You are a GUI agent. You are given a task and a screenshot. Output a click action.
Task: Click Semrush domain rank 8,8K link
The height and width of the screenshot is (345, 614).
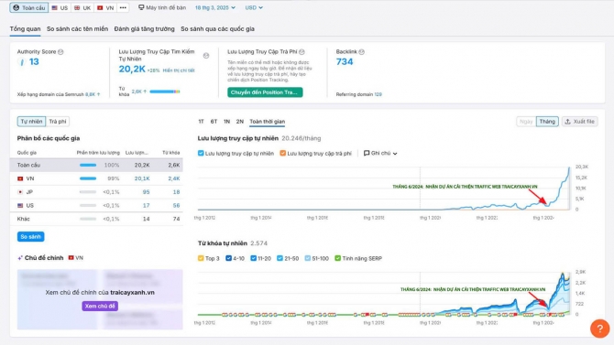point(93,94)
